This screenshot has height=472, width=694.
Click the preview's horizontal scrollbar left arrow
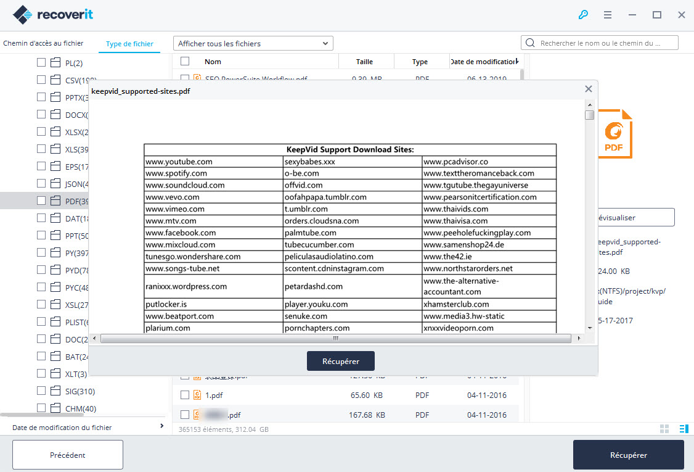(x=94, y=338)
